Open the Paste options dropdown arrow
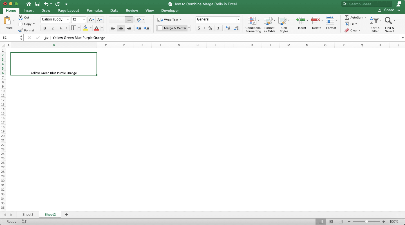 14,20
